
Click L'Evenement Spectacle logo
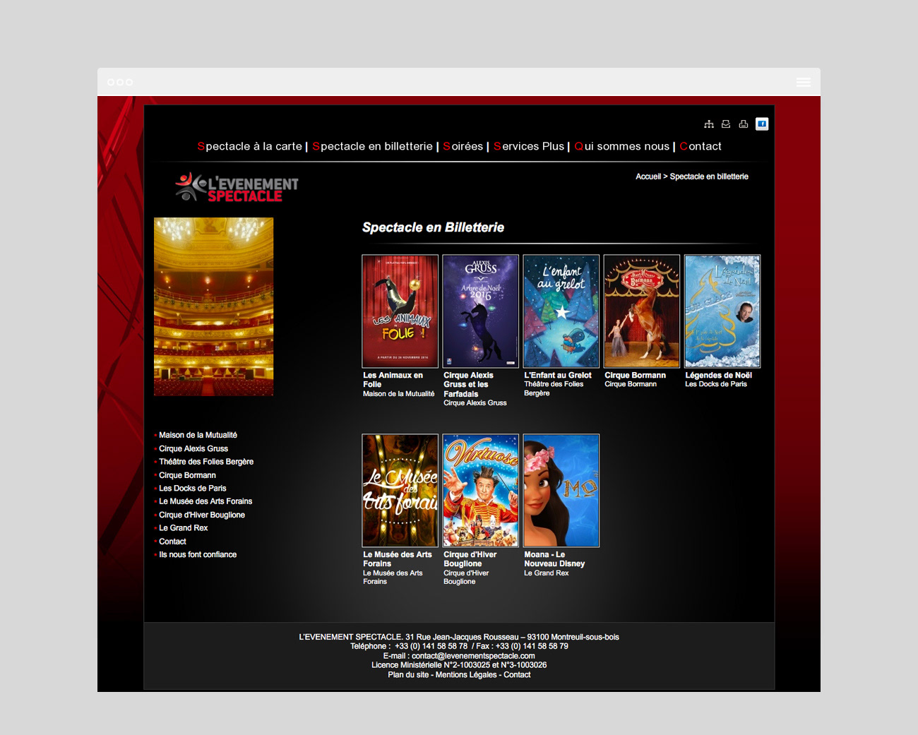point(237,187)
